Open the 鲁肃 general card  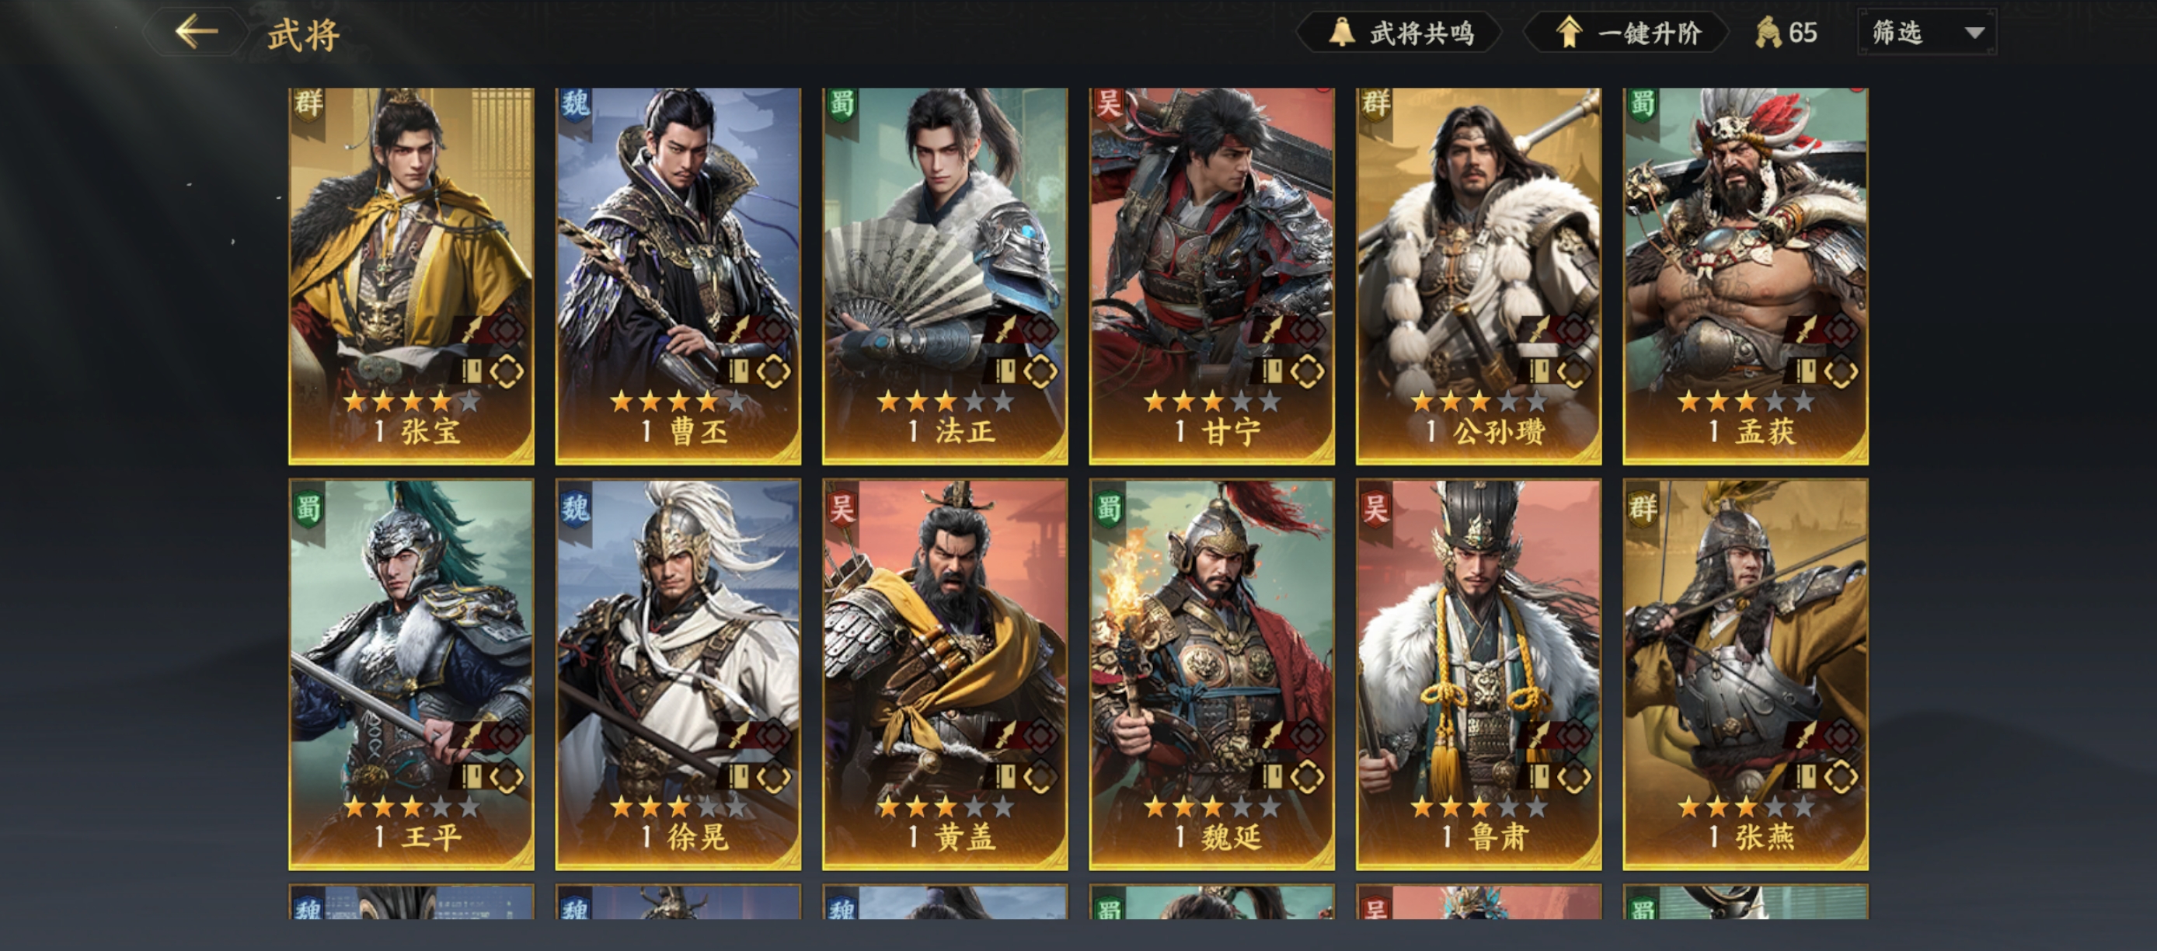click(1479, 674)
